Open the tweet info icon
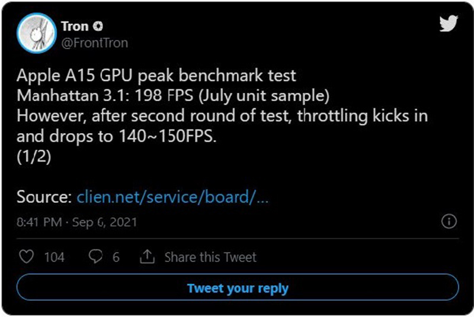This screenshot has height=317, width=474. [449, 222]
